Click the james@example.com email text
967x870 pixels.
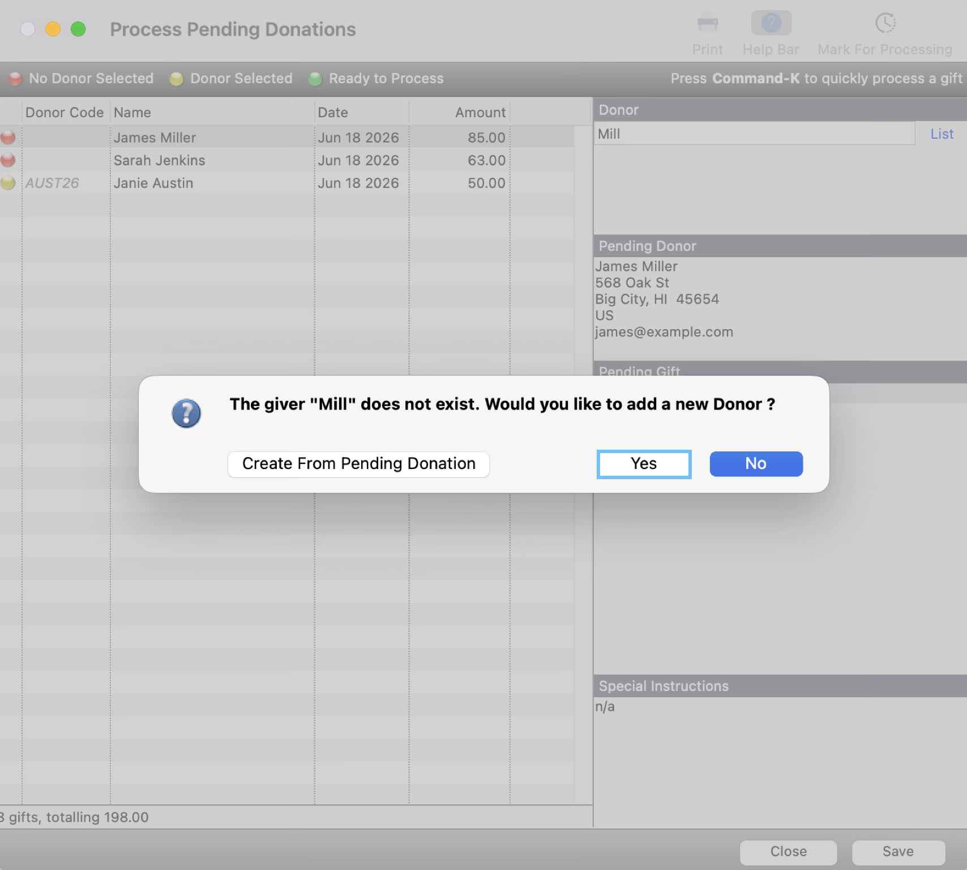coord(664,332)
